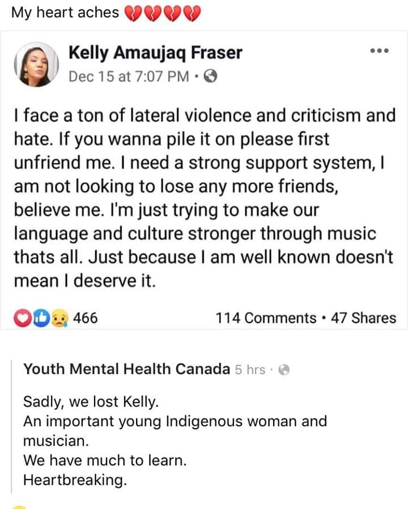Click the Love reaction icon
Viewport: 408px width, 509px height.
22,318
